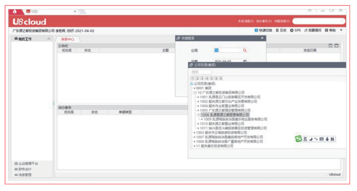Select company 1010 in the tree
357x191 pixels.
tap(222, 124)
